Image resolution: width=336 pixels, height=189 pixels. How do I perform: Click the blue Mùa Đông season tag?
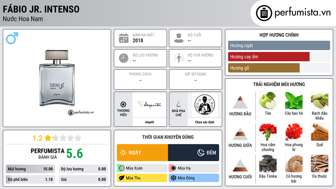194,178
